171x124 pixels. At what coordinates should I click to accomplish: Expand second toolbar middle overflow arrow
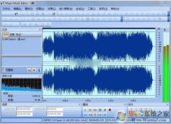pos(122,19)
